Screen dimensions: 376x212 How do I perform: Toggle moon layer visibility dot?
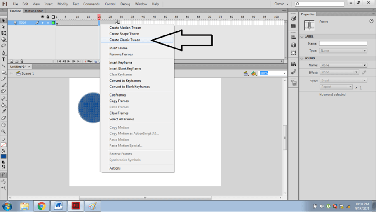(43, 23)
